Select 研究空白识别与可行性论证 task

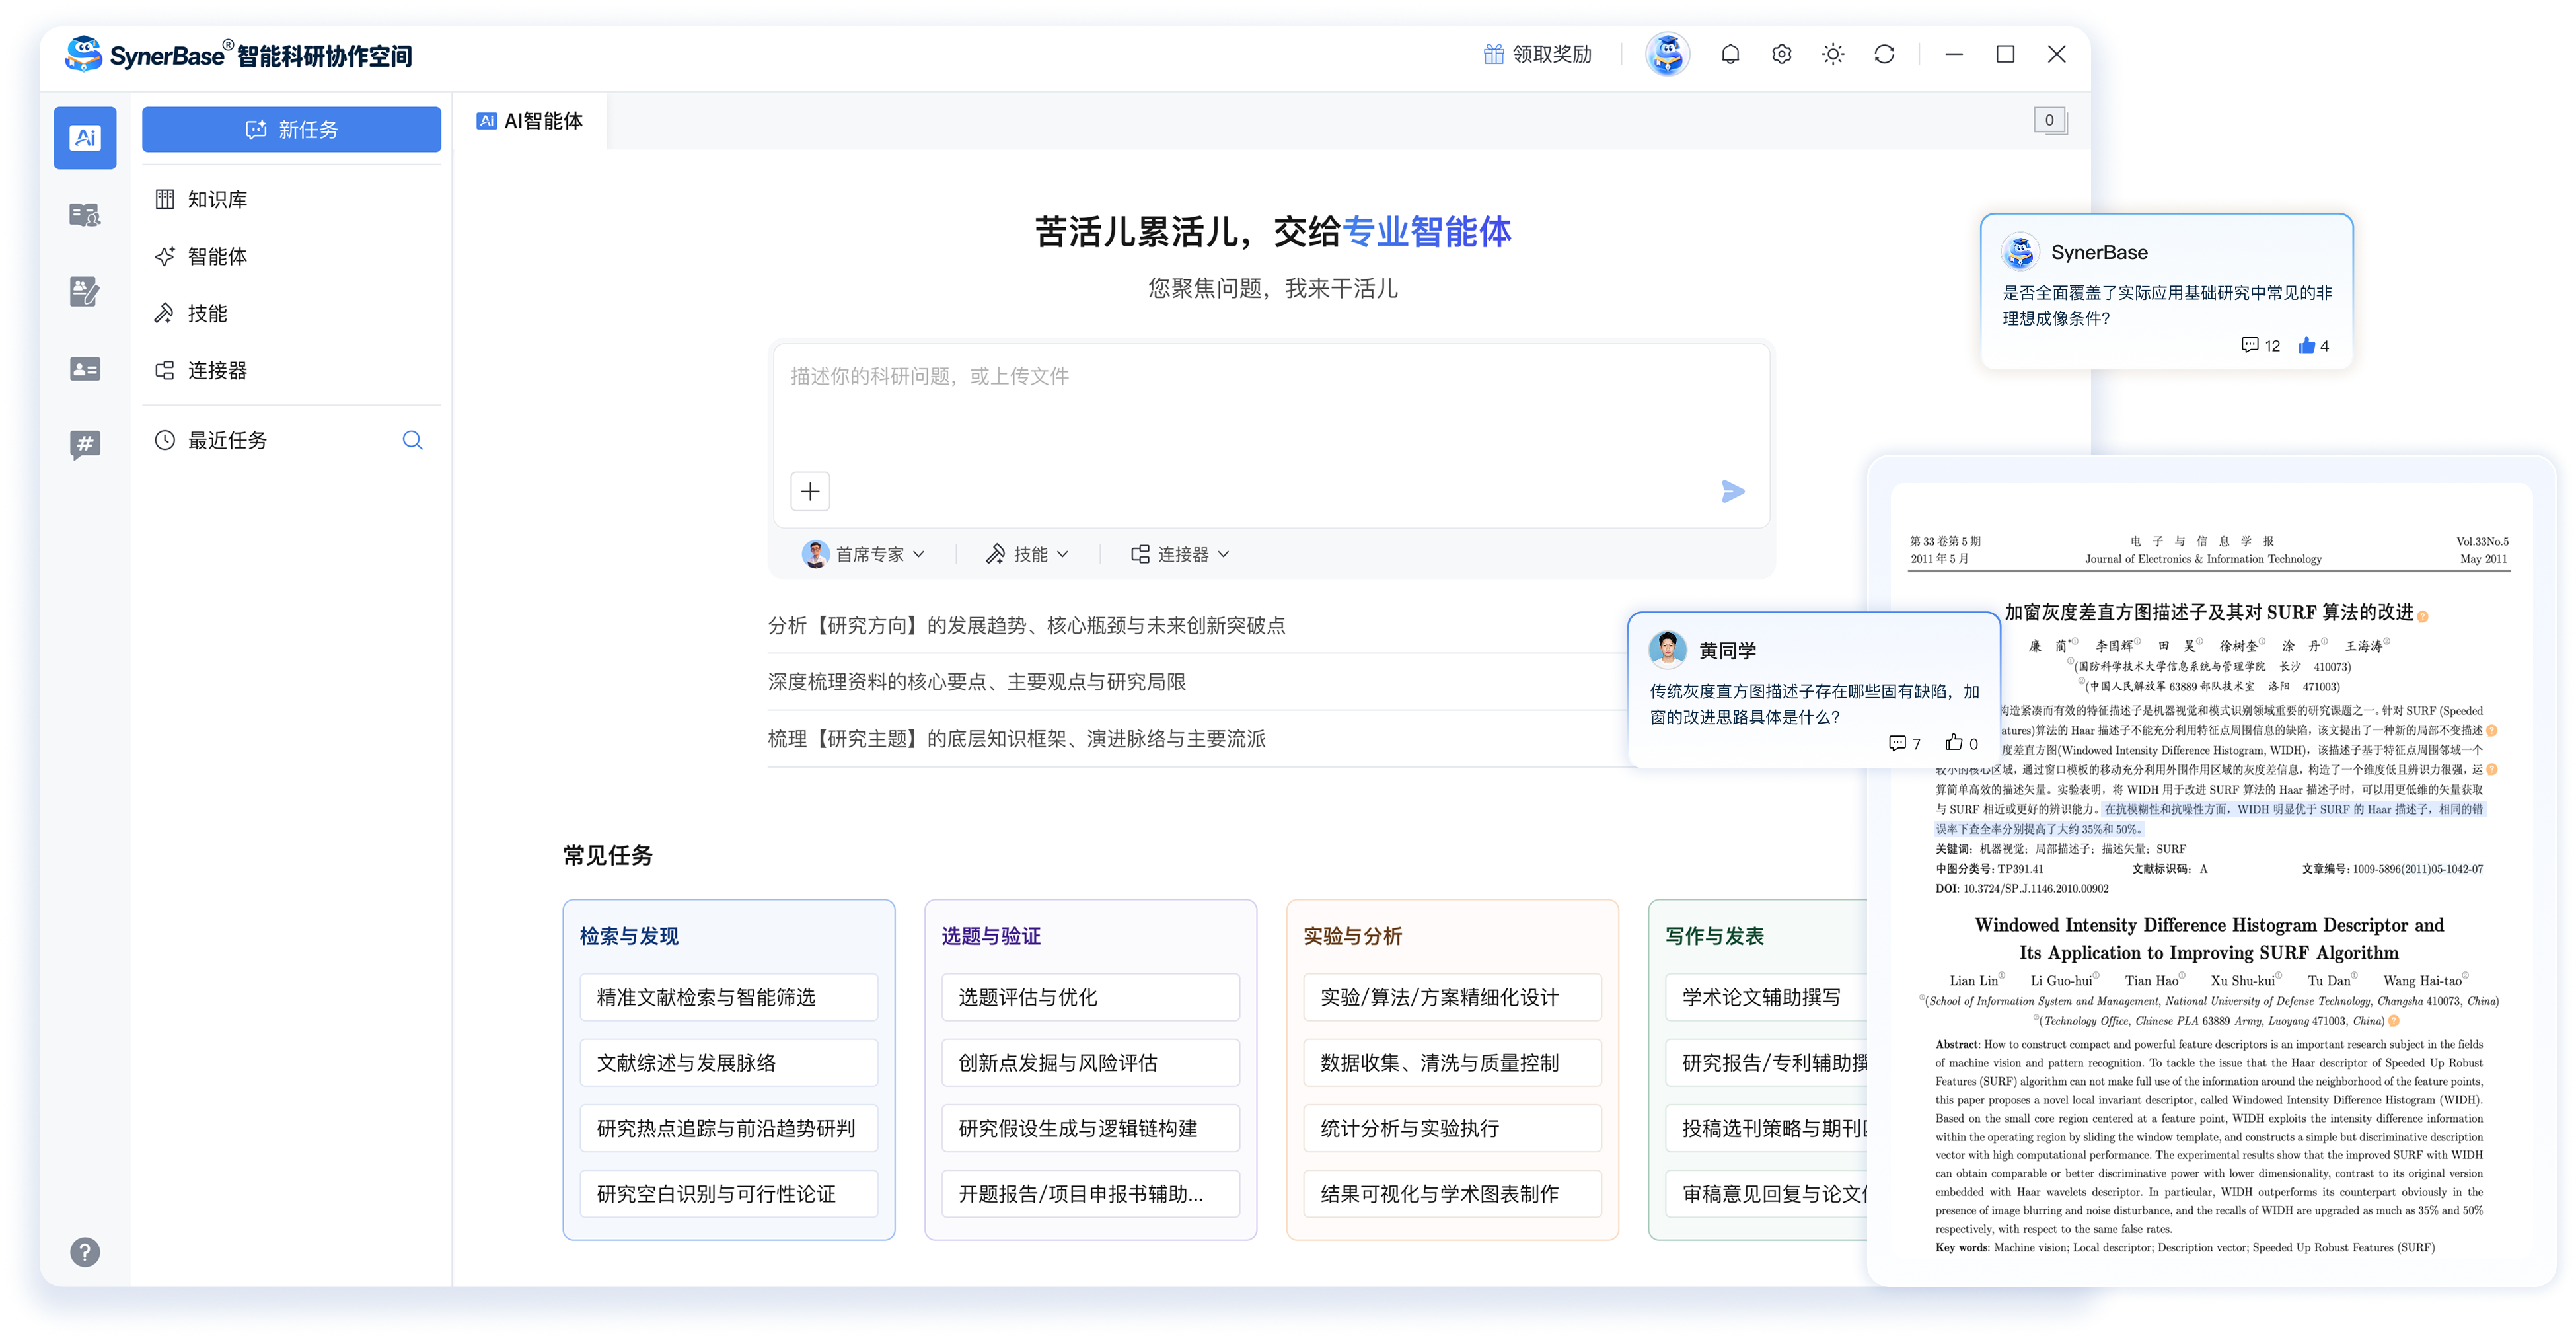tap(729, 1194)
